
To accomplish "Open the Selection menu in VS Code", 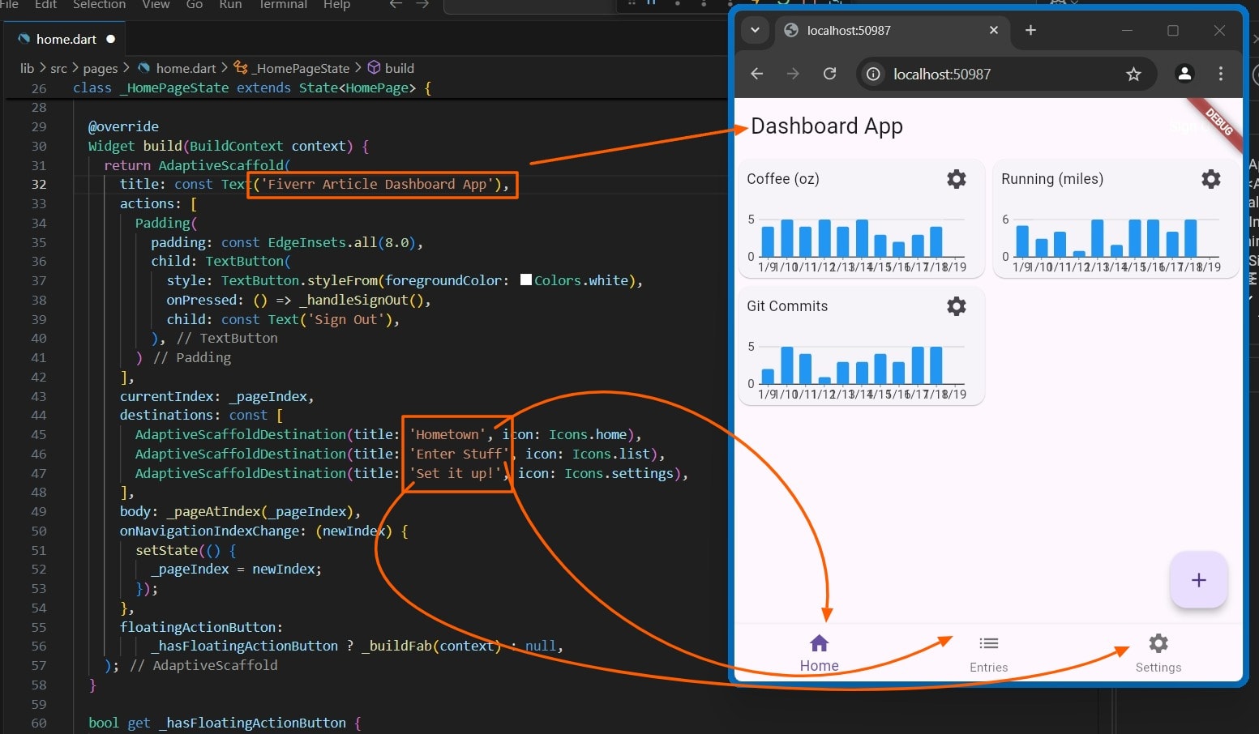I will 99,5.
